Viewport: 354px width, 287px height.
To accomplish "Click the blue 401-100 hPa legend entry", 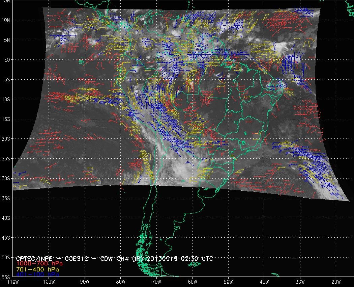I will 37,275.
